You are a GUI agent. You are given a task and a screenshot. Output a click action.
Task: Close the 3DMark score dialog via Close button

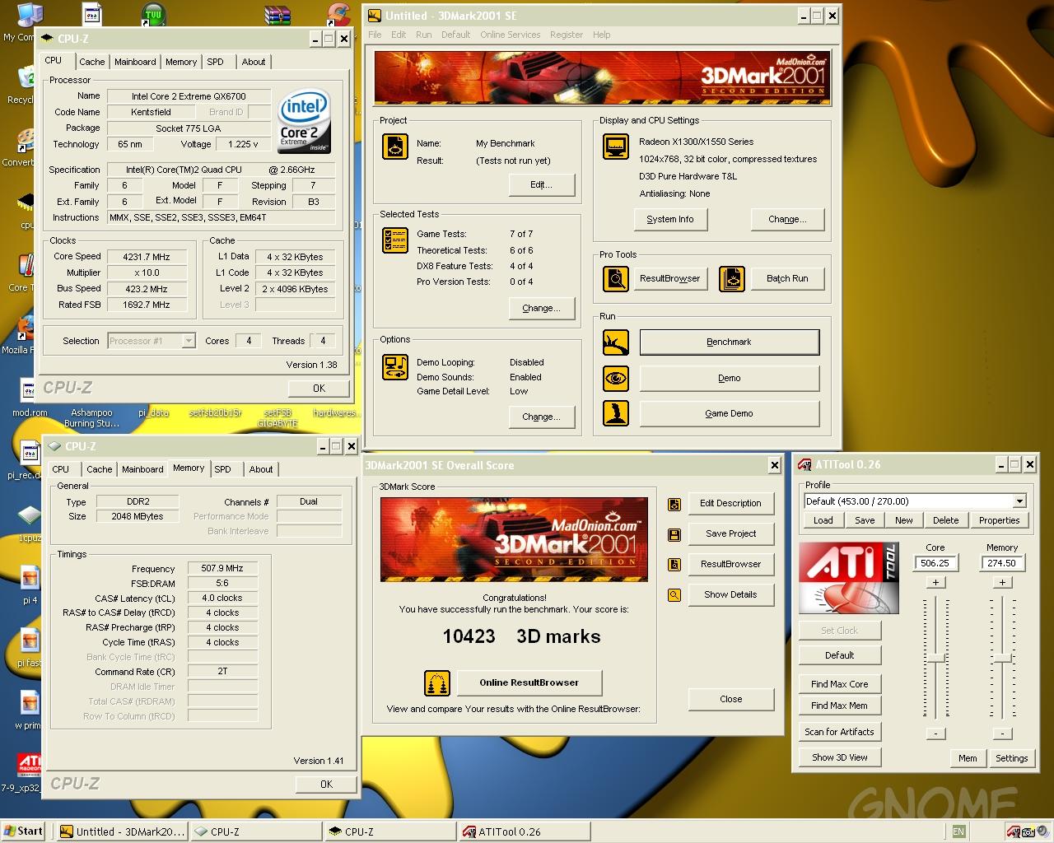pyautogui.click(x=730, y=699)
